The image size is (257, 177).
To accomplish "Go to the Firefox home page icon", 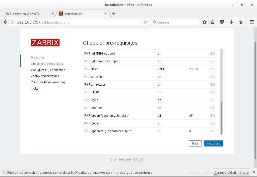I will (x=241, y=22).
